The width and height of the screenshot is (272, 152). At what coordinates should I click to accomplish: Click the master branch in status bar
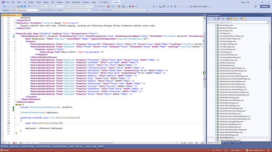[x=237, y=150]
